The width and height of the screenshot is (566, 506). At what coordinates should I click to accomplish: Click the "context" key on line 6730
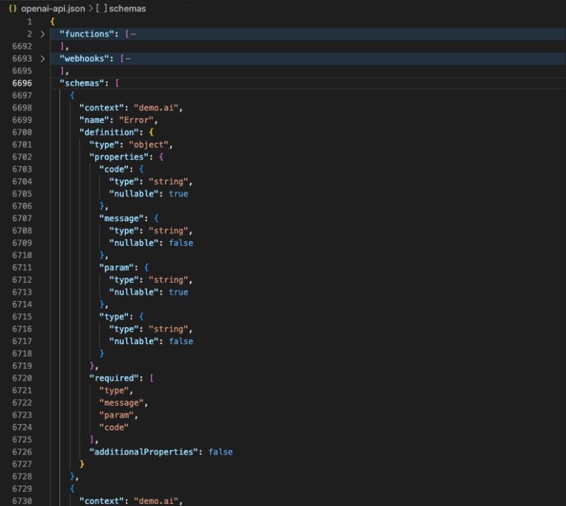101,501
